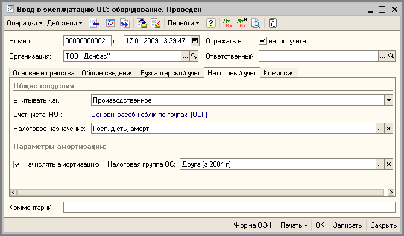Screen dimensions: 404x236
Task: Expand the Учитывать как dropdown
Action: point(388,100)
